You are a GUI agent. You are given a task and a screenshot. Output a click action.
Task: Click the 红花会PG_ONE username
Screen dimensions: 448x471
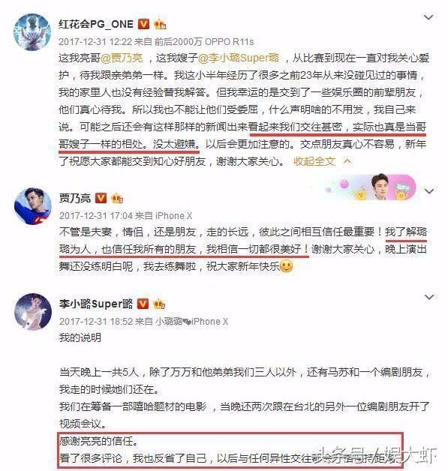click(x=96, y=24)
